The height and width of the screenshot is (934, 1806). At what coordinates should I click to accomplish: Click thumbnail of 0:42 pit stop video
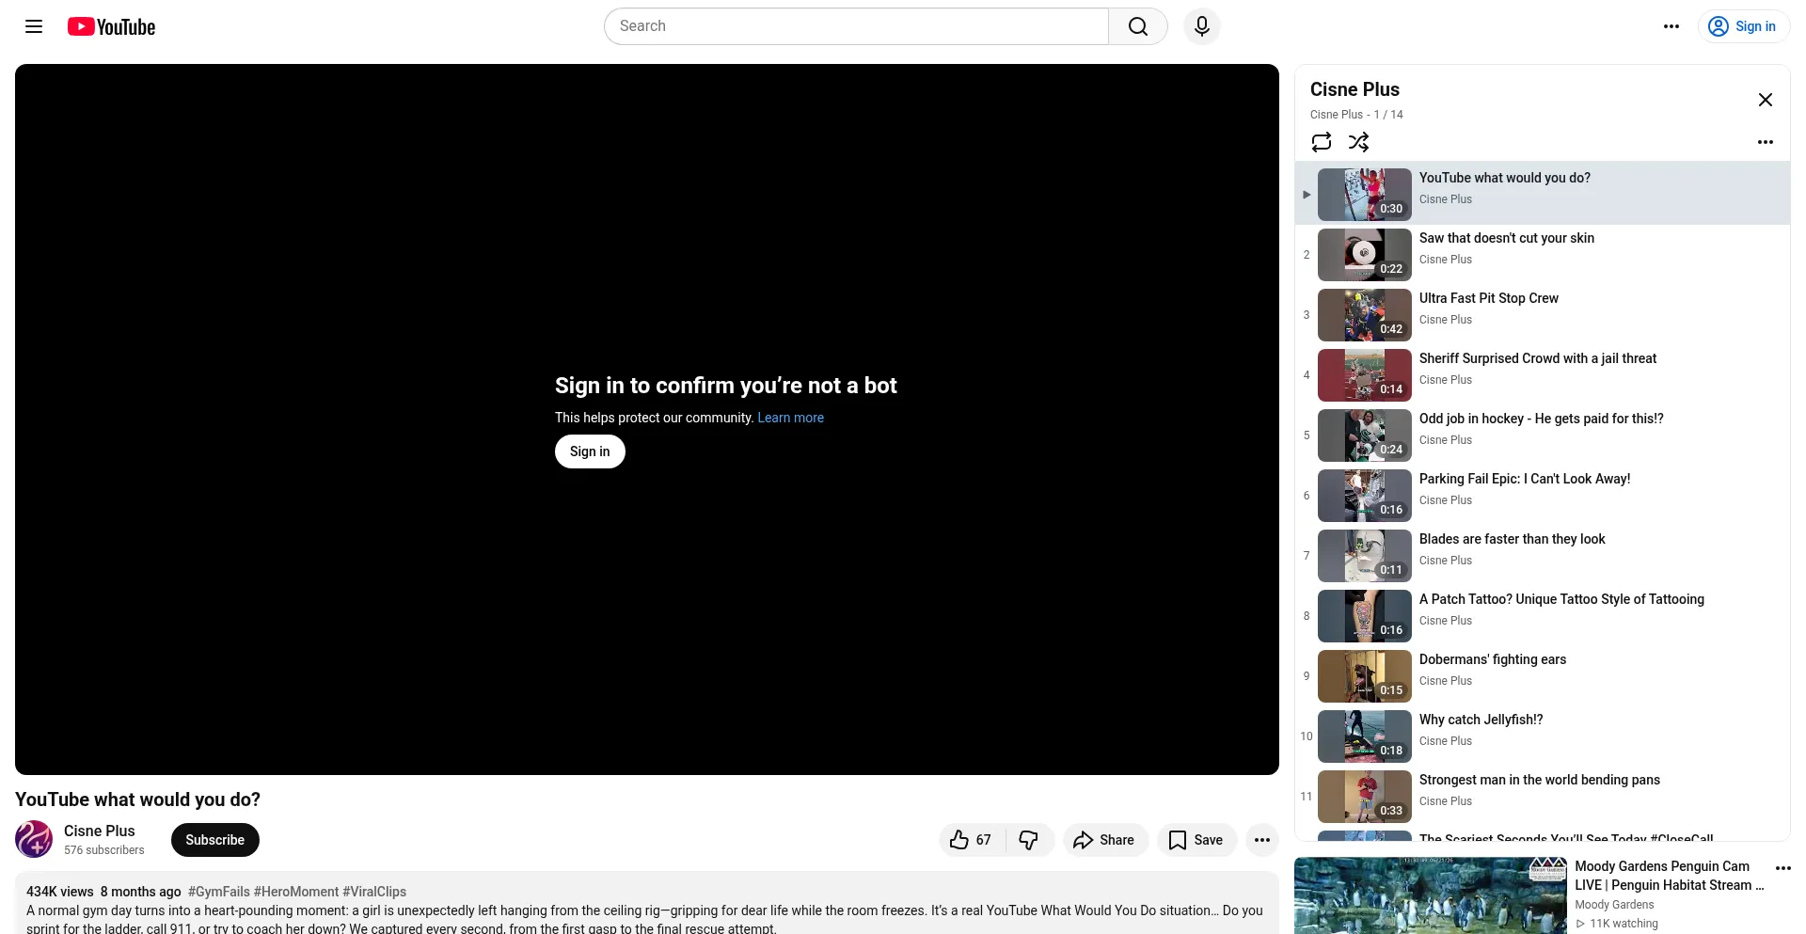tap(1364, 315)
